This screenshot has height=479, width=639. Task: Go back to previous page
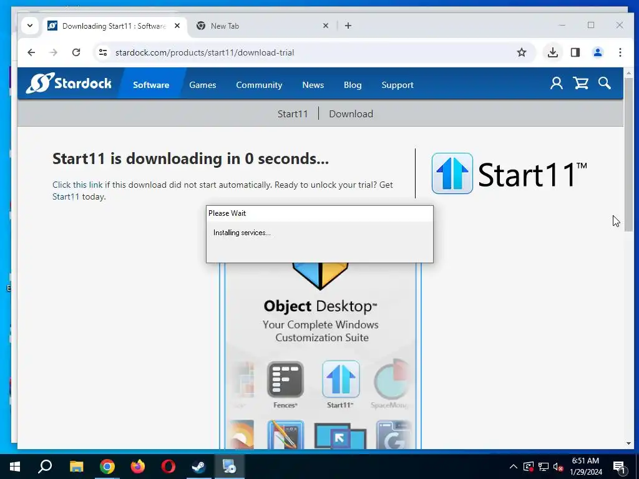click(31, 52)
